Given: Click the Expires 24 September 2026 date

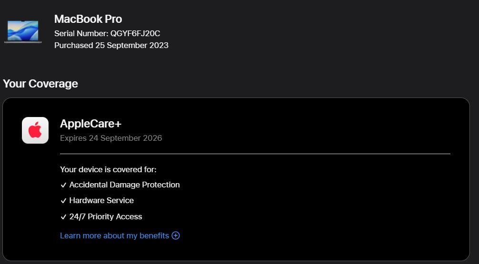Looking at the screenshot, I should tap(111, 138).
